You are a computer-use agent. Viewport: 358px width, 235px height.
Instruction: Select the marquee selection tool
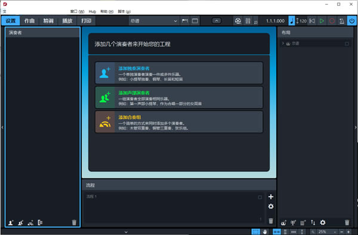pyautogui.click(x=256, y=232)
